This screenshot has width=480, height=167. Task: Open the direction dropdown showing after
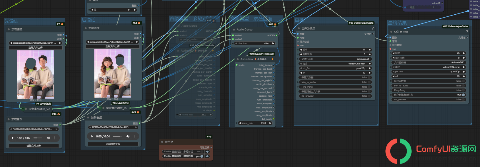click(255, 43)
